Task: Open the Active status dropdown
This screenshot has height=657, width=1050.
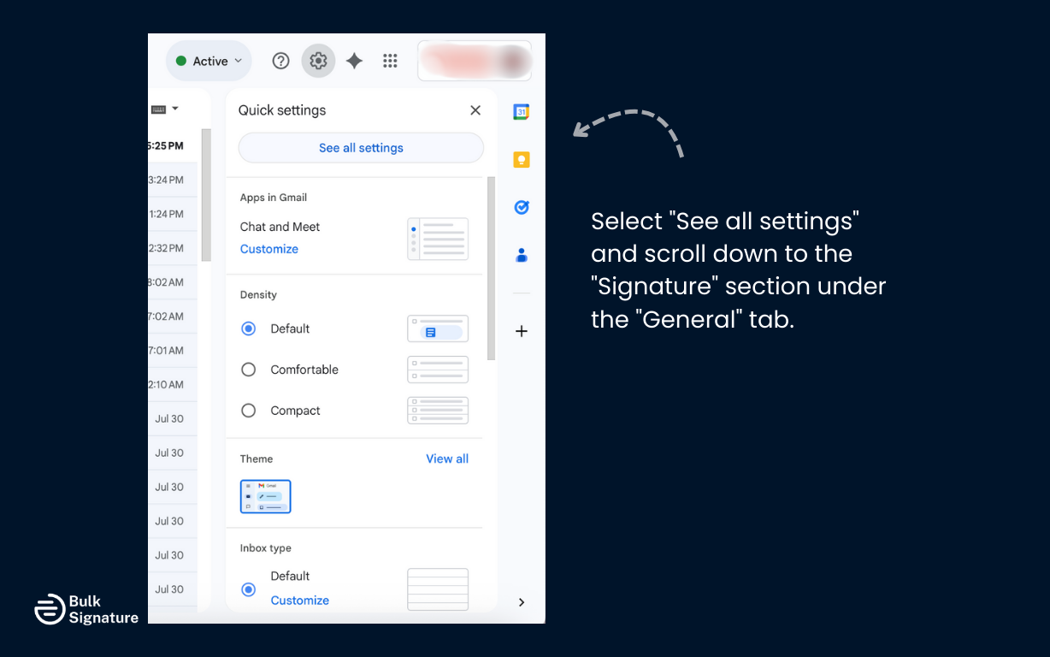Action: coord(209,61)
